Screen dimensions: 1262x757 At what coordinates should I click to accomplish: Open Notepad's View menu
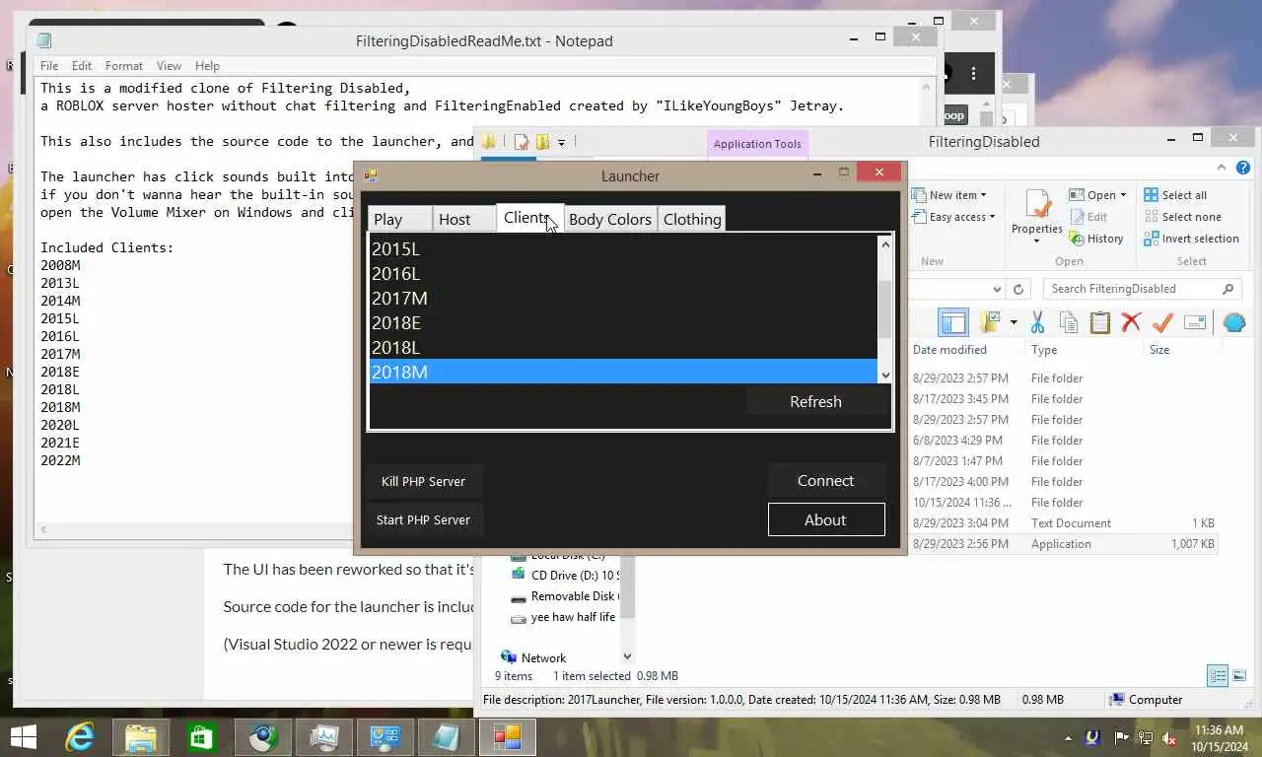point(169,66)
